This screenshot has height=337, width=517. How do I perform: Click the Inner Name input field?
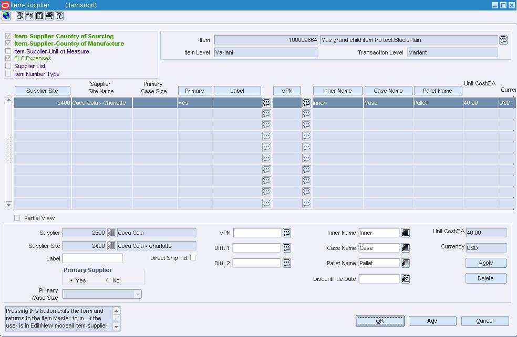point(379,233)
